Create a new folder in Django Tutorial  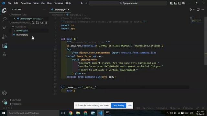tap(37, 23)
